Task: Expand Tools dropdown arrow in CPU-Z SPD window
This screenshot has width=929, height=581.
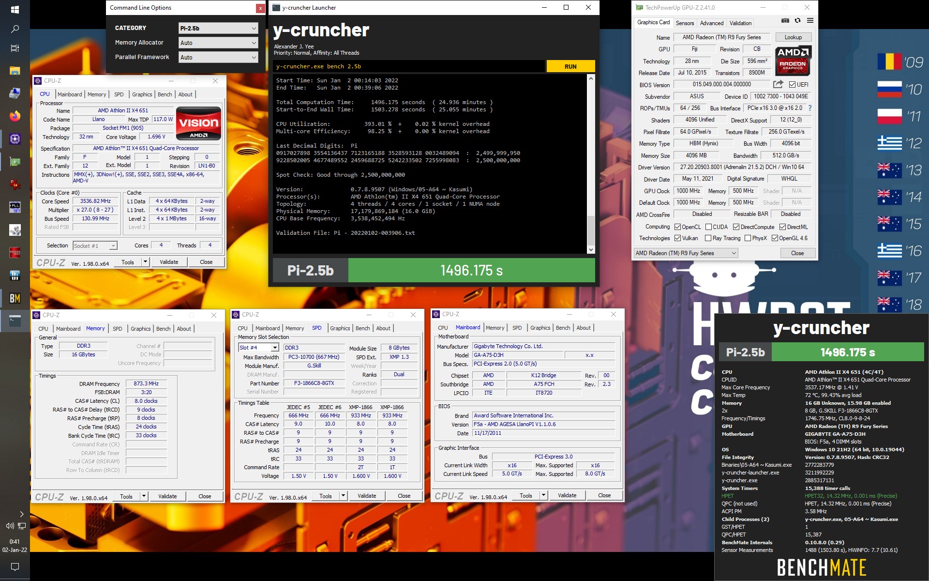Action: pyautogui.click(x=343, y=496)
